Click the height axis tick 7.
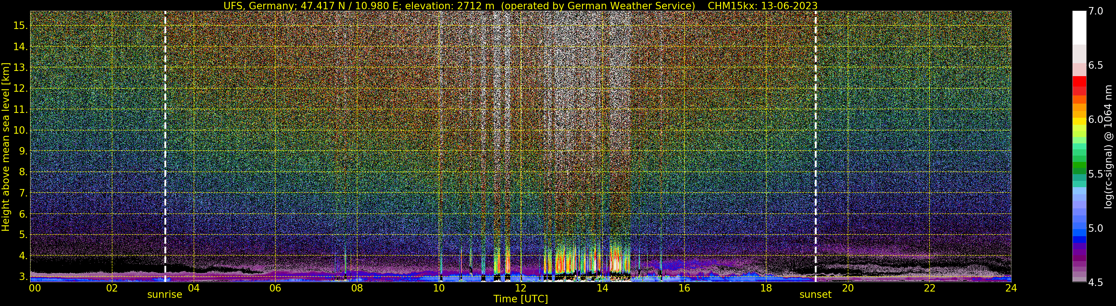Image resolution: width=1116 pixels, height=306 pixels. (23, 193)
